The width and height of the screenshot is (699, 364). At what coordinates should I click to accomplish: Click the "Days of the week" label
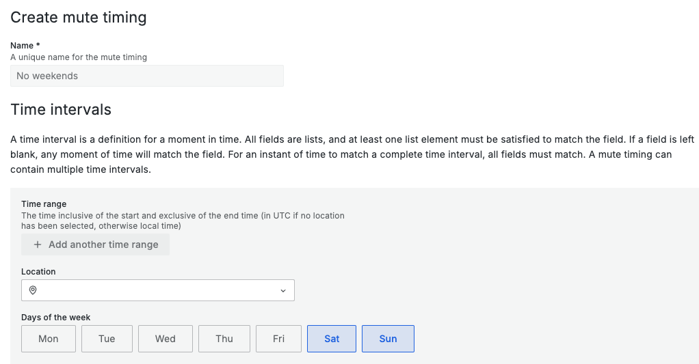pyautogui.click(x=56, y=318)
